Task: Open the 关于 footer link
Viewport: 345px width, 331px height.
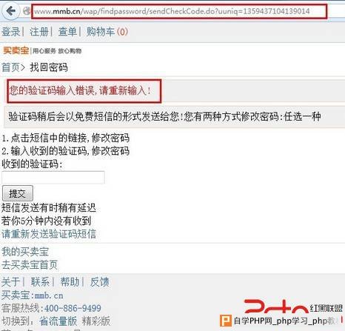Action: (10, 281)
